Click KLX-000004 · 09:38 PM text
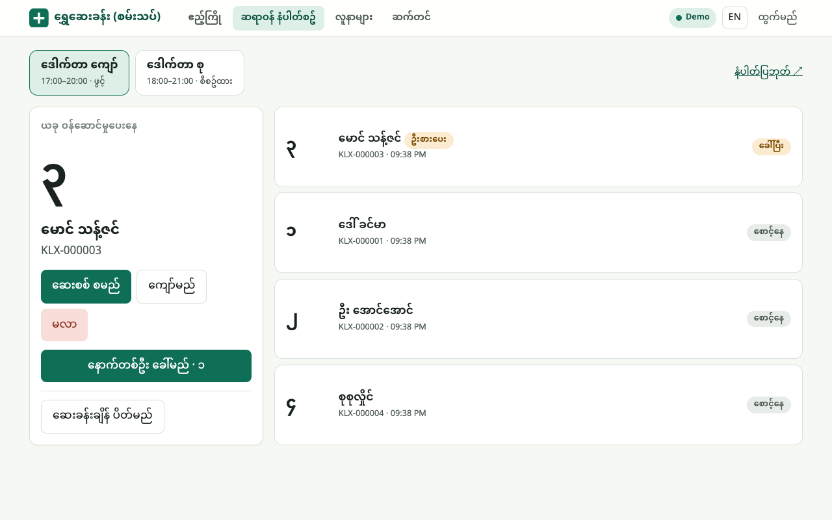 tap(382, 413)
